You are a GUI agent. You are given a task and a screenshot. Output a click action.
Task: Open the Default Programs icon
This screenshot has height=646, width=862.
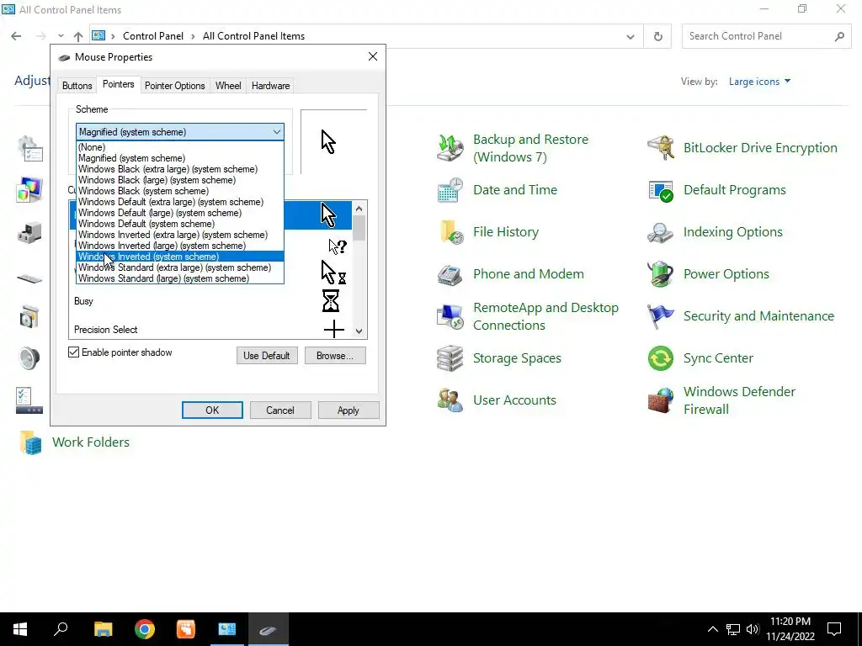(660, 190)
